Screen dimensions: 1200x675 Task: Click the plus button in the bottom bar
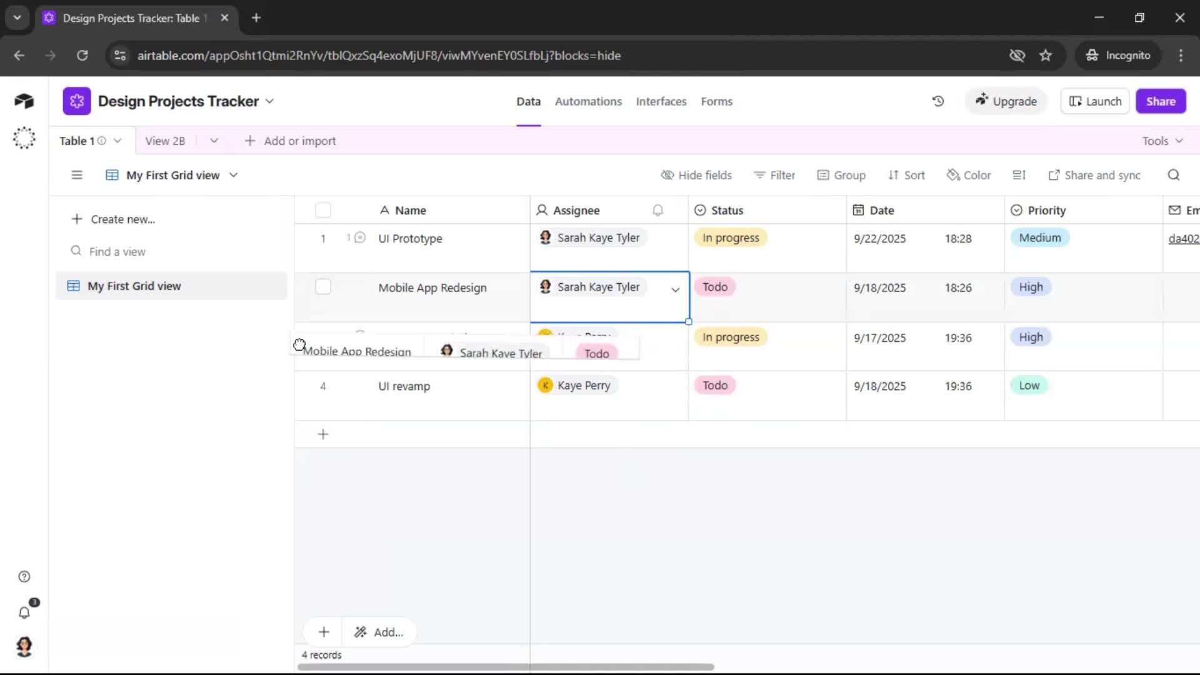pyautogui.click(x=324, y=632)
